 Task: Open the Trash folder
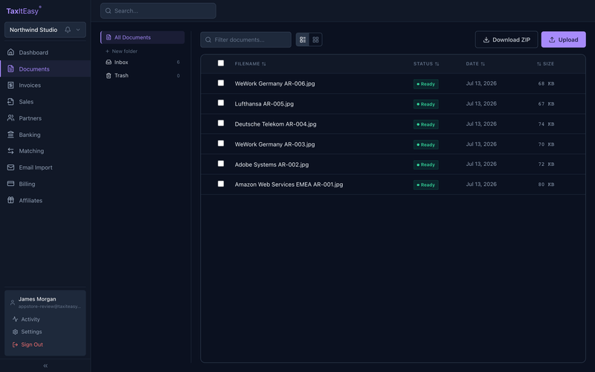[143, 76]
